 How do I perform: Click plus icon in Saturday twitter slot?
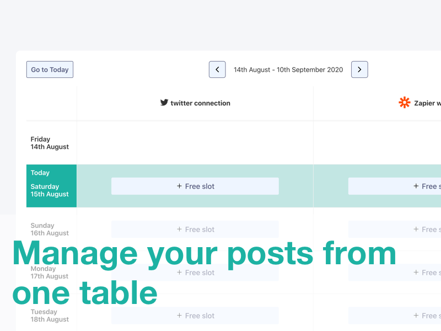[x=179, y=186]
